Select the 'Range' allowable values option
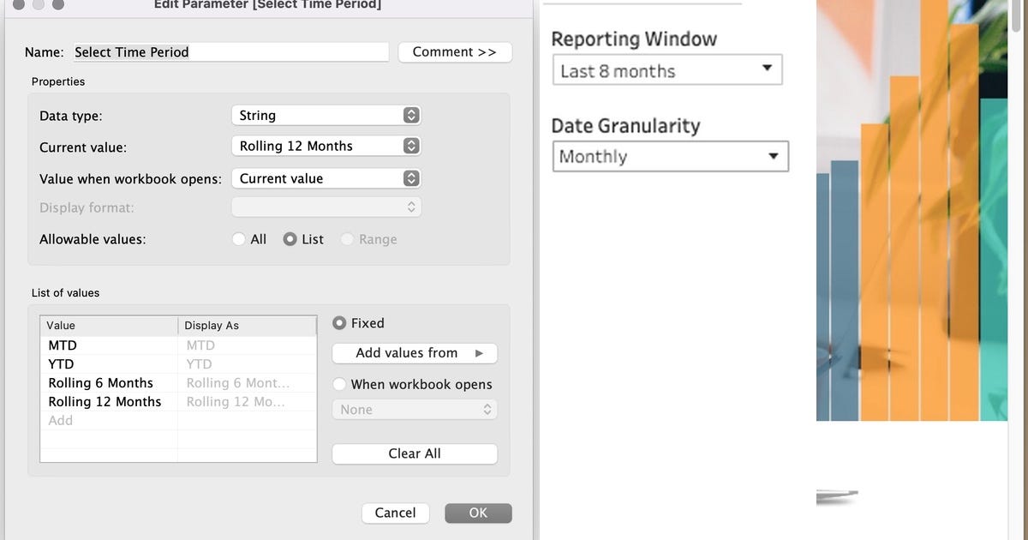 tap(346, 239)
